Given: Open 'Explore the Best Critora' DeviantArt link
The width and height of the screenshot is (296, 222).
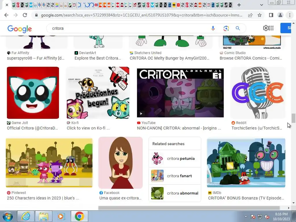Looking at the screenshot, I should 98,58.
